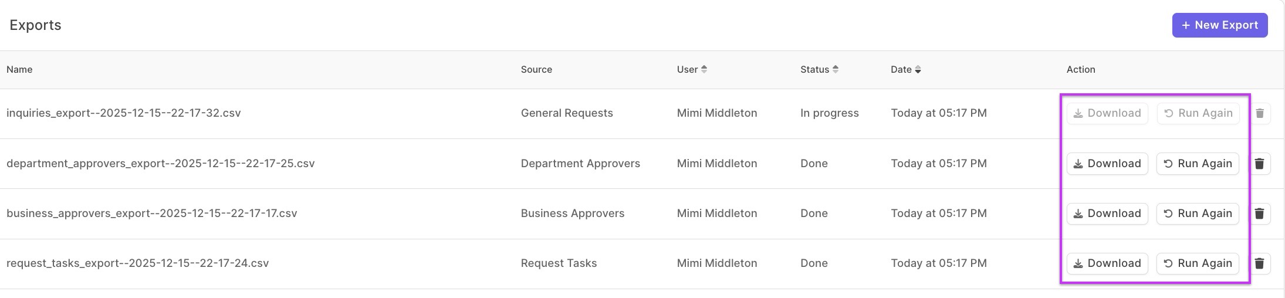Remove request_tasks_export using trash icon
Image resolution: width=1285 pixels, height=298 pixels.
[x=1259, y=263]
